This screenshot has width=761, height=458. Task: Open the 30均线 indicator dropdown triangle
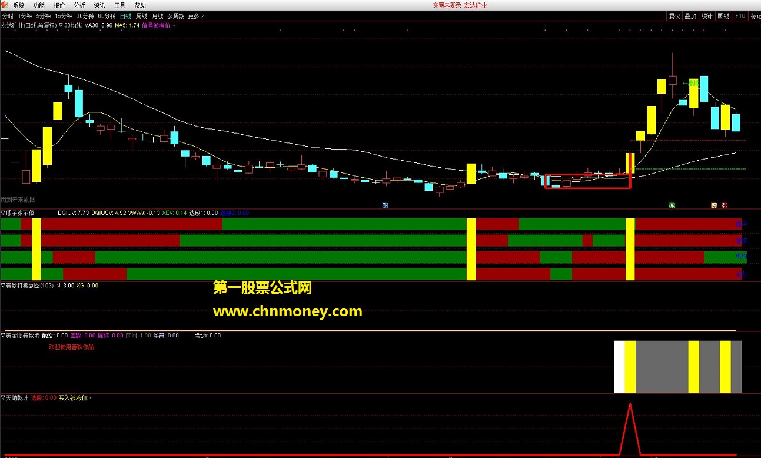click(x=61, y=25)
